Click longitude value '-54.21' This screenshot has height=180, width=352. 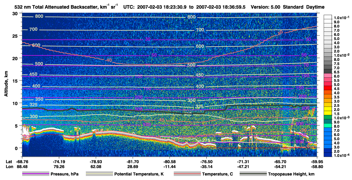tap(280, 167)
